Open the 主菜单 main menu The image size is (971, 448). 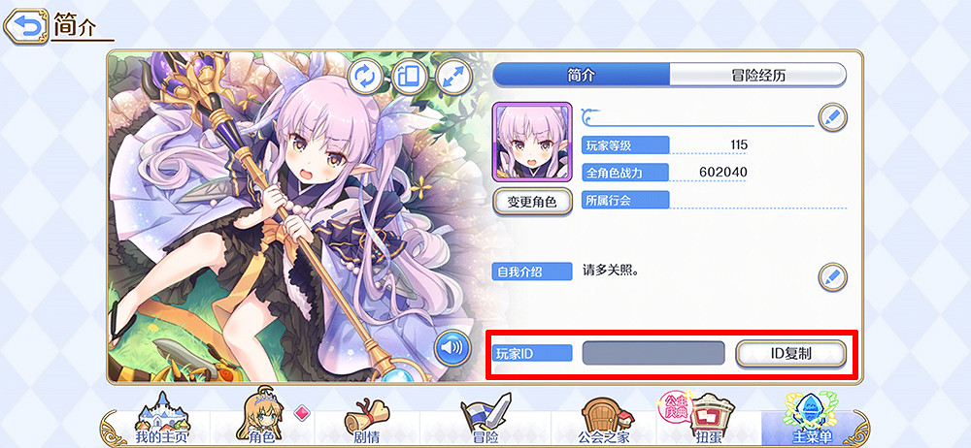[x=812, y=418]
